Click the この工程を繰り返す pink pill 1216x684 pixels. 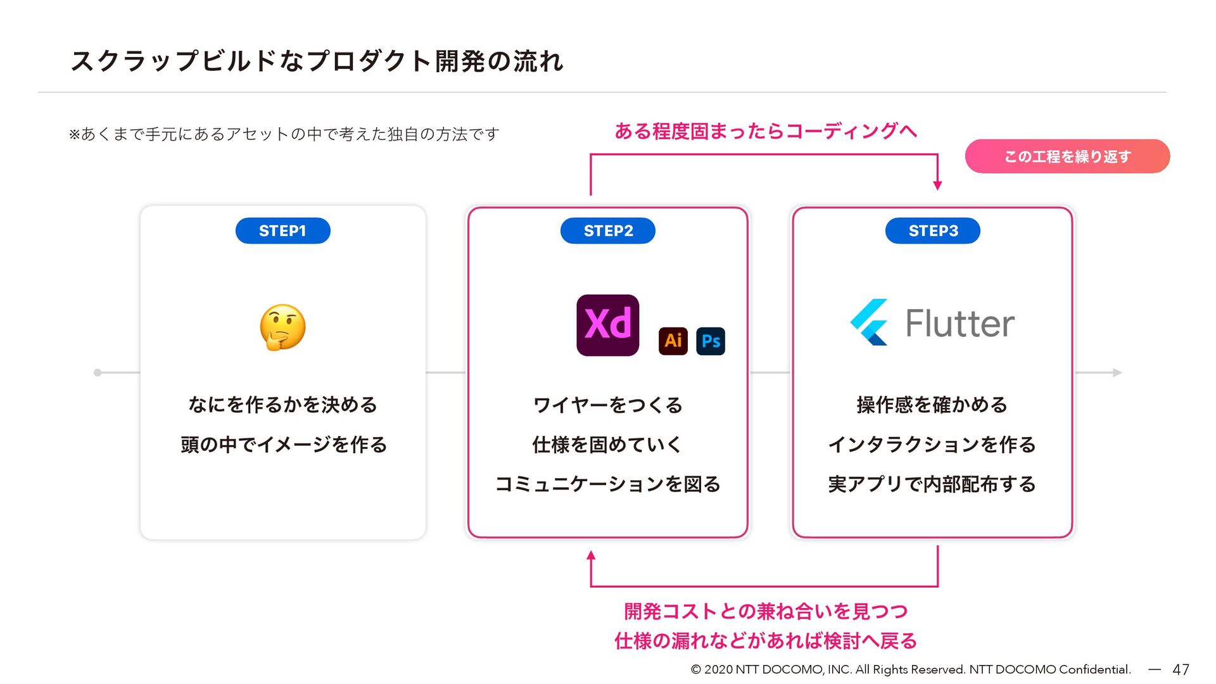(1067, 156)
